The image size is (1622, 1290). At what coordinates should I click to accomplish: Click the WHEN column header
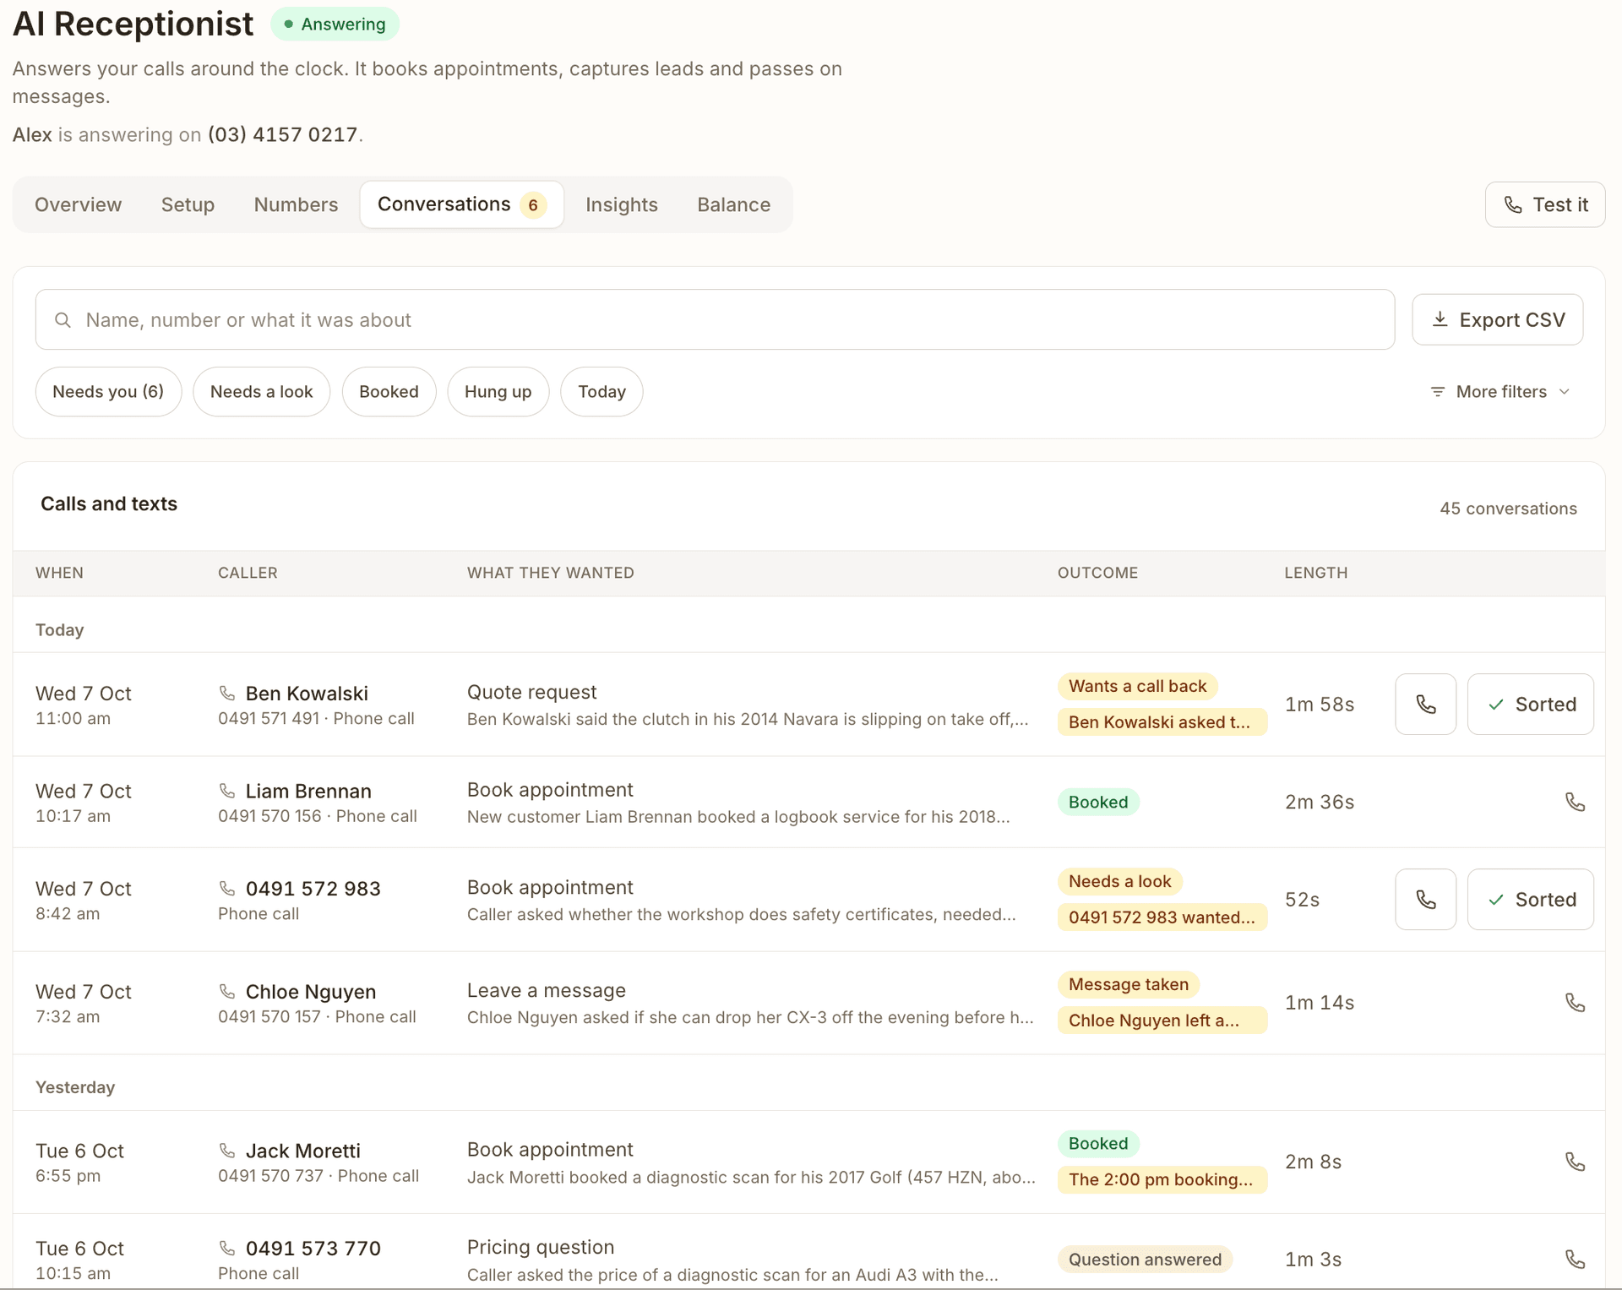59,573
